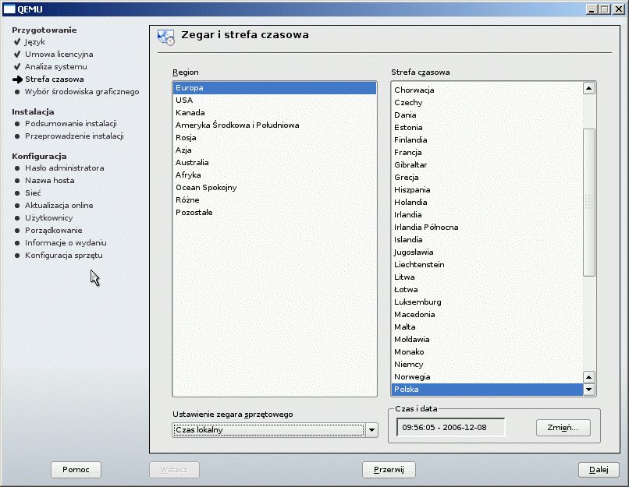This screenshot has width=629, height=487.
Task: Select the 'Czas lokalny' combo box
Action: pyautogui.click(x=268, y=430)
